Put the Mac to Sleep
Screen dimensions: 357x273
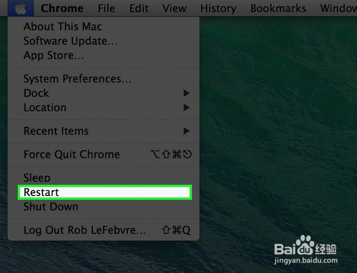[x=104, y=178]
